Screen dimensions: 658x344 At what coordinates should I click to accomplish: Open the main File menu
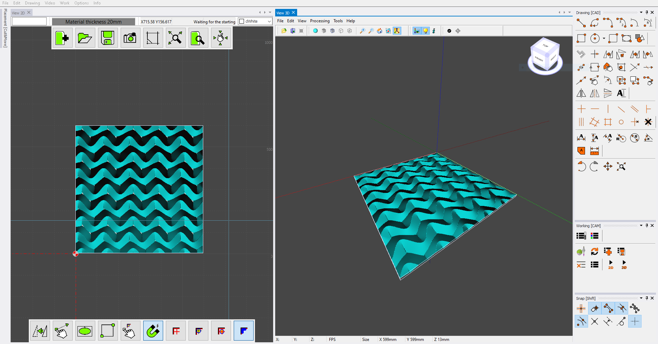tap(5, 3)
